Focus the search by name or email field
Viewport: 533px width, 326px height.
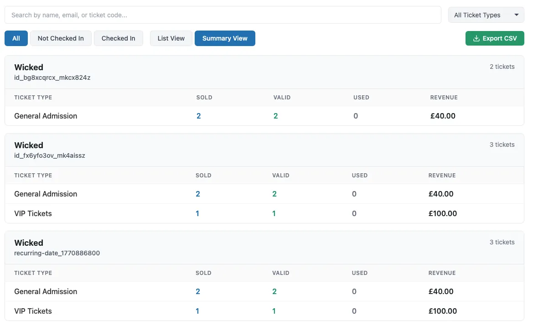coord(223,15)
